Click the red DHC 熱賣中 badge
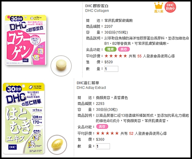This screenshot has height=159, width=192. (x=170, y=7)
